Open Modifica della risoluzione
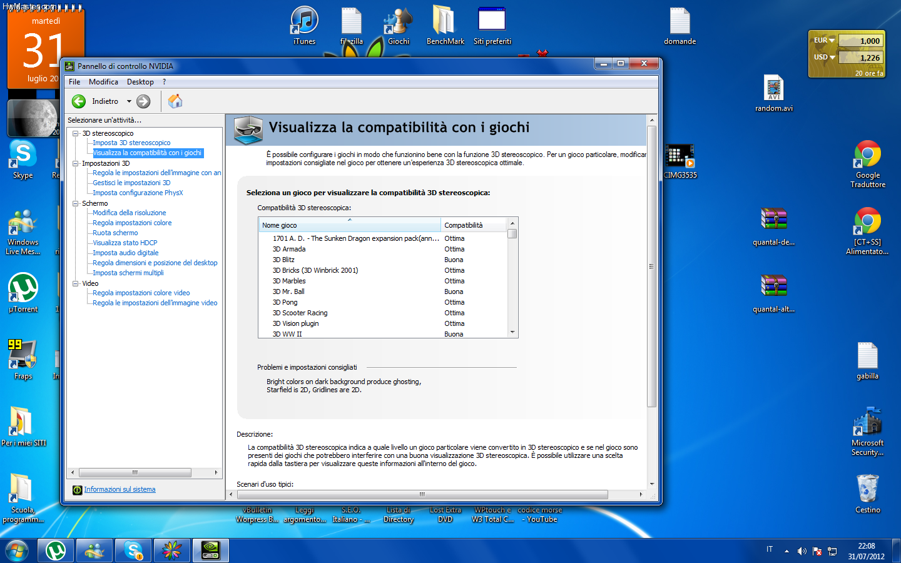Image resolution: width=901 pixels, height=563 pixels. [130, 213]
